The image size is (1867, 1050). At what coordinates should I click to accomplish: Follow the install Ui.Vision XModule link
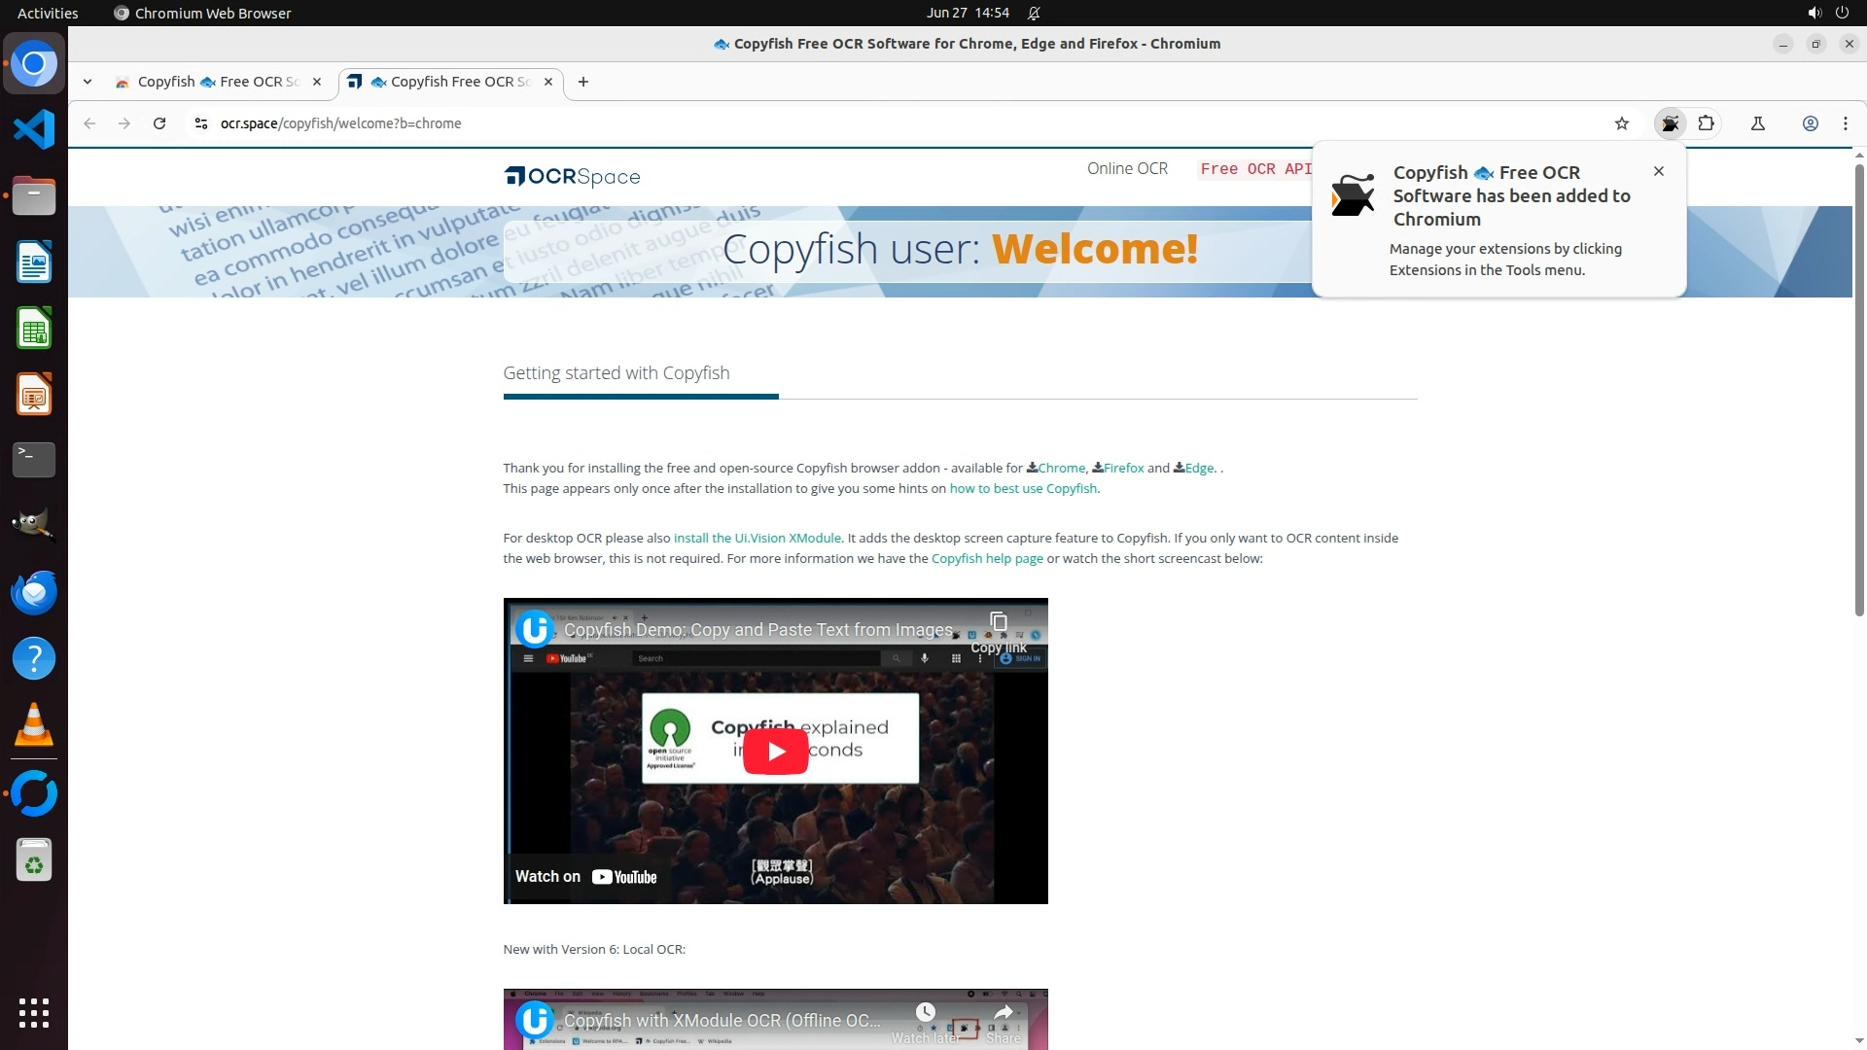(757, 539)
